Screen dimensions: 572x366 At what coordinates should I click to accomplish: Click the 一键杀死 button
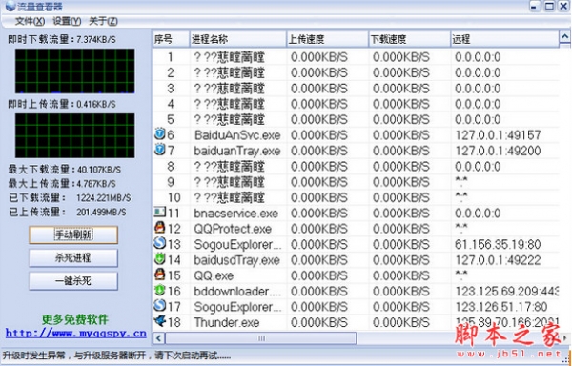[x=73, y=281]
